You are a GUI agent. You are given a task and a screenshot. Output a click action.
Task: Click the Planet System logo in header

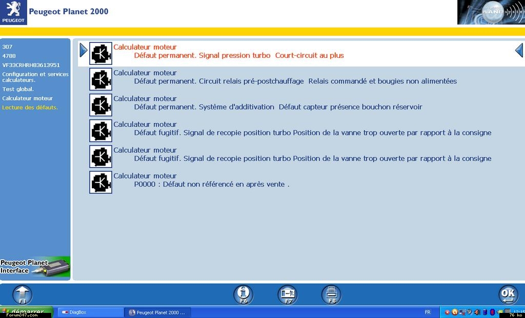tap(491, 12)
